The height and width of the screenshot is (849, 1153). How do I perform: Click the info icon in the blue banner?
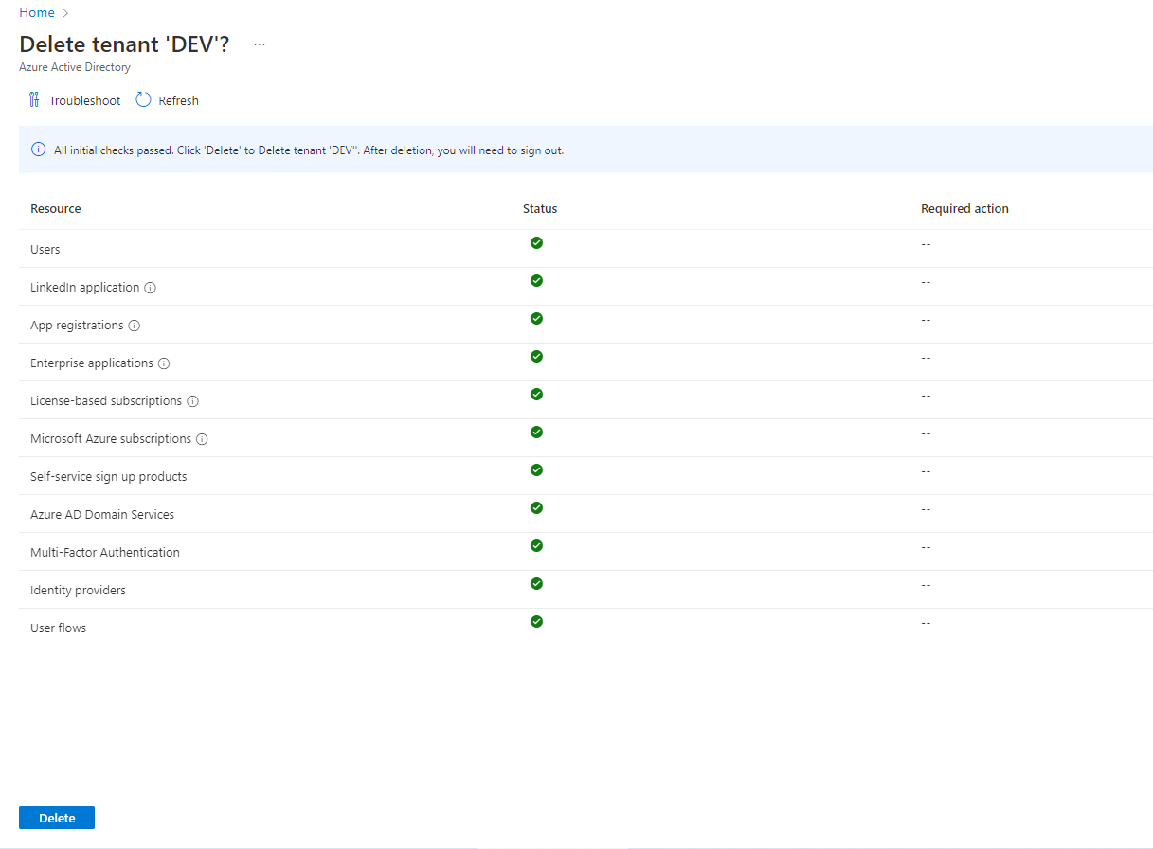click(38, 150)
